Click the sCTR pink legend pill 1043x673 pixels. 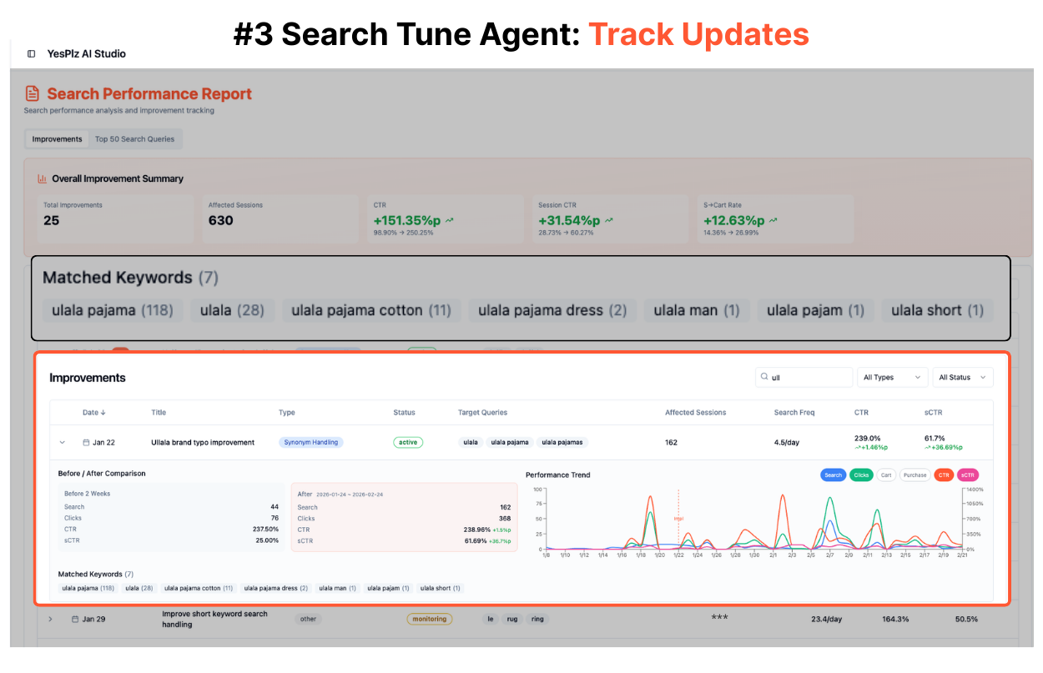click(x=967, y=475)
